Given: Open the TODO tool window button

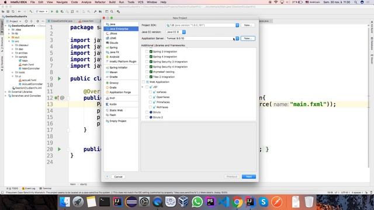Looking at the screenshot, I should [x=12, y=188].
